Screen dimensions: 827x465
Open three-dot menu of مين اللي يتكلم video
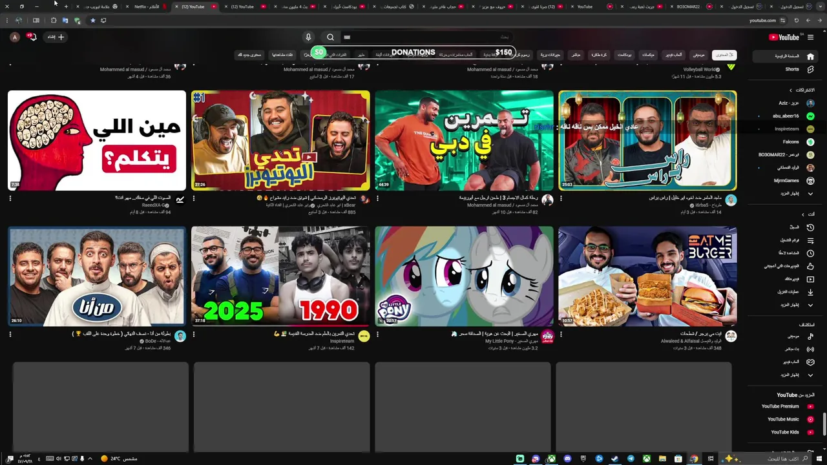point(10,198)
